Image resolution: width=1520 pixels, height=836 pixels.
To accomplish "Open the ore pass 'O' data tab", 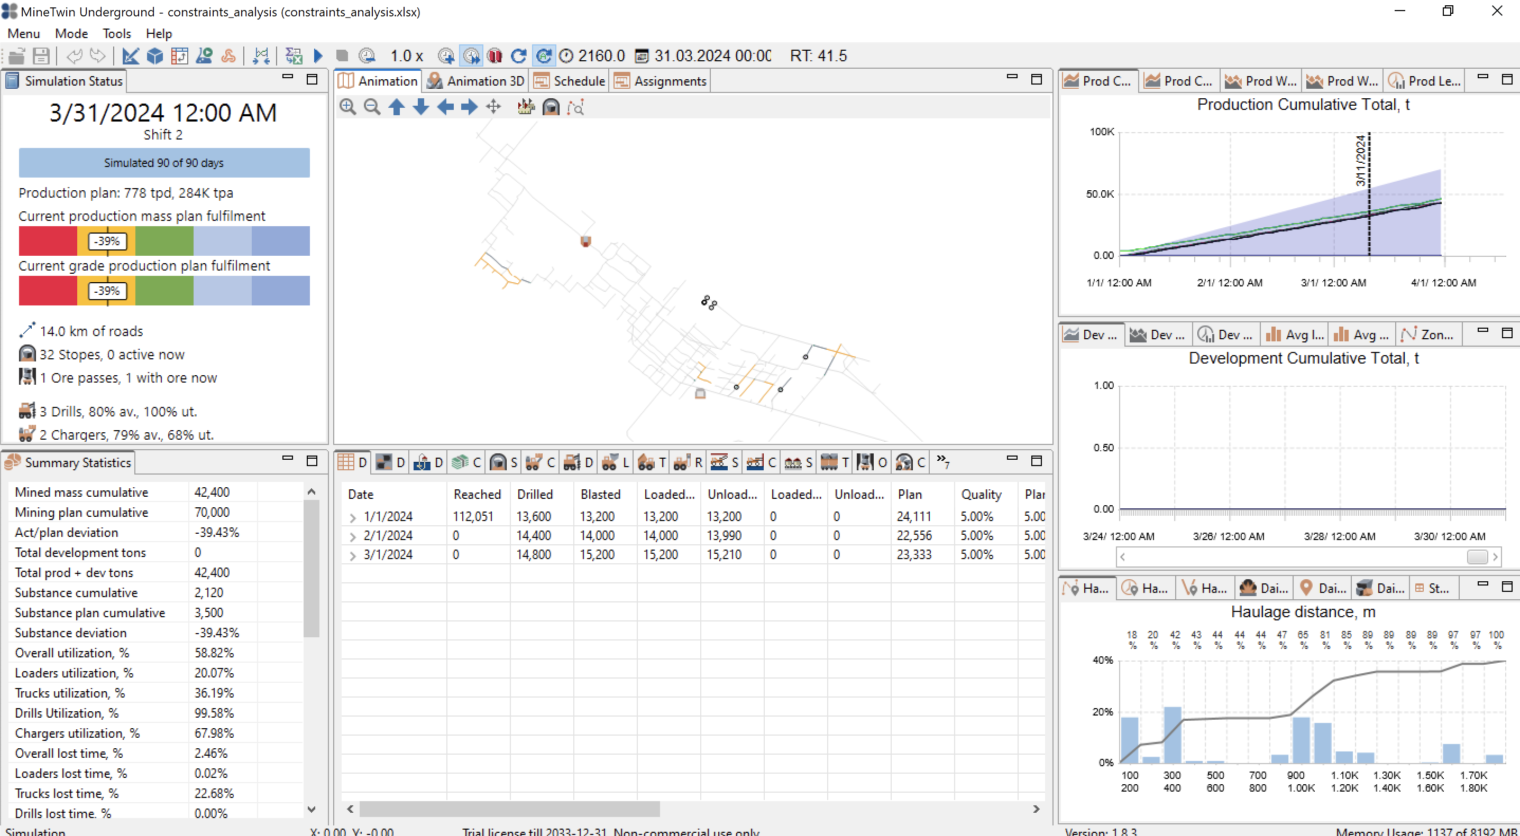I will pos(872,462).
